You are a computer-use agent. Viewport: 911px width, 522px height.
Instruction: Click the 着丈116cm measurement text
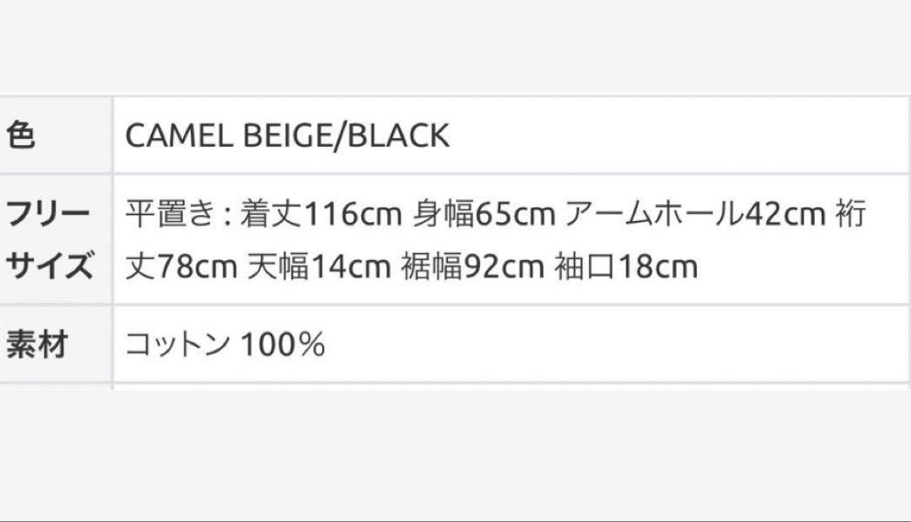click(321, 213)
